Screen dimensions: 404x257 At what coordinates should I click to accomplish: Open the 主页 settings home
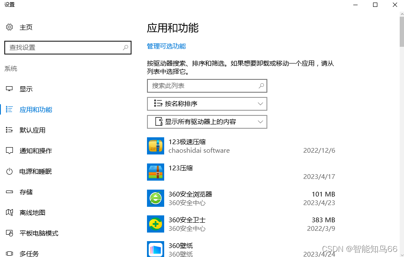(26, 27)
